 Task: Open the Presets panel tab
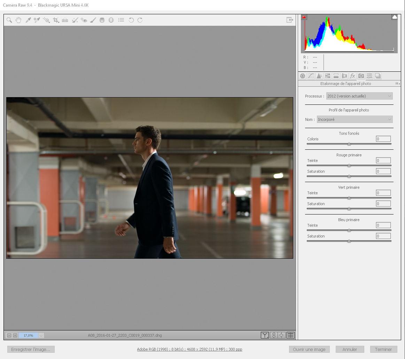coord(369,76)
